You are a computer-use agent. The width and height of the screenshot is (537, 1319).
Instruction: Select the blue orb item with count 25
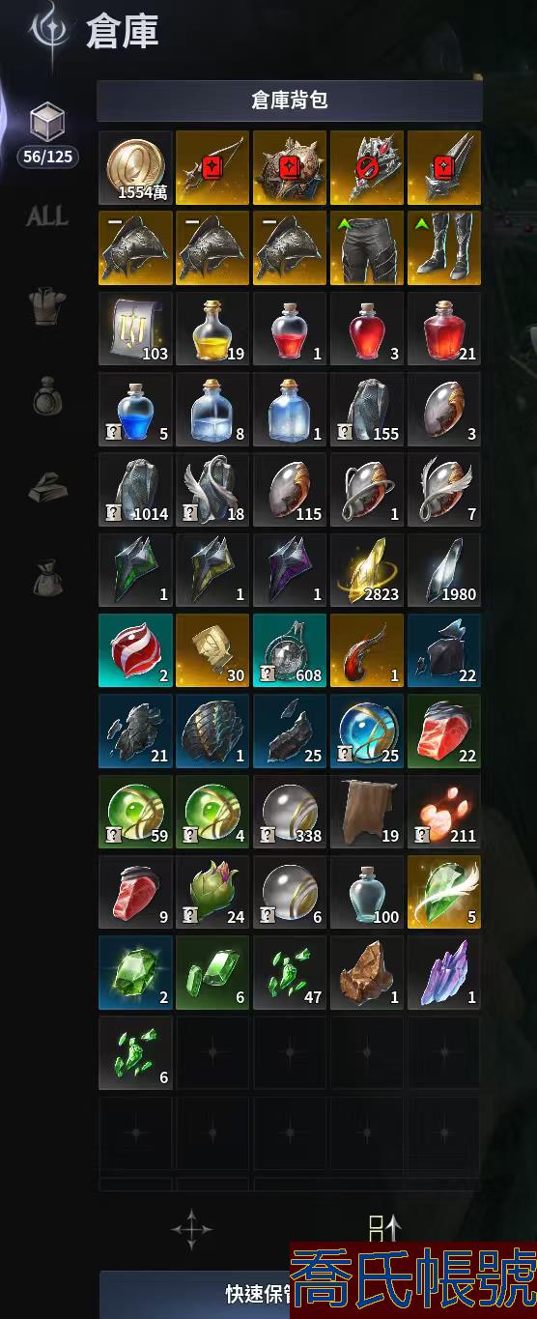point(367,731)
